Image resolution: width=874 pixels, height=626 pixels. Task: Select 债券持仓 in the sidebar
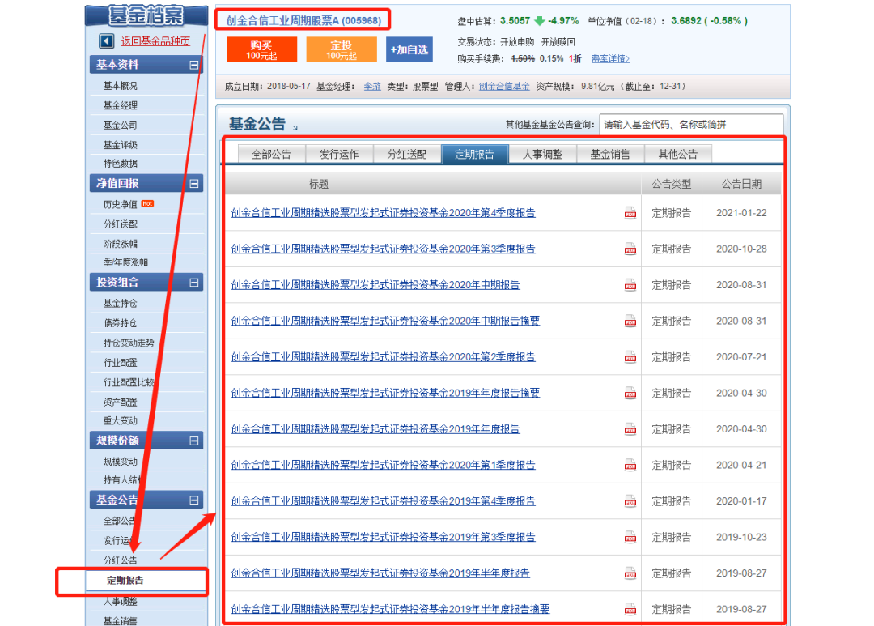(x=120, y=323)
